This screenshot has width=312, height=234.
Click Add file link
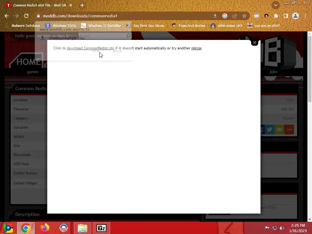[x=287, y=109]
